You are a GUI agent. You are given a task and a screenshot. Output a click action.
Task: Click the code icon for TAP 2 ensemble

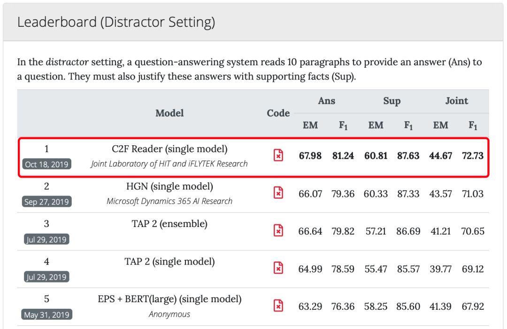pyautogui.click(x=278, y=230)
